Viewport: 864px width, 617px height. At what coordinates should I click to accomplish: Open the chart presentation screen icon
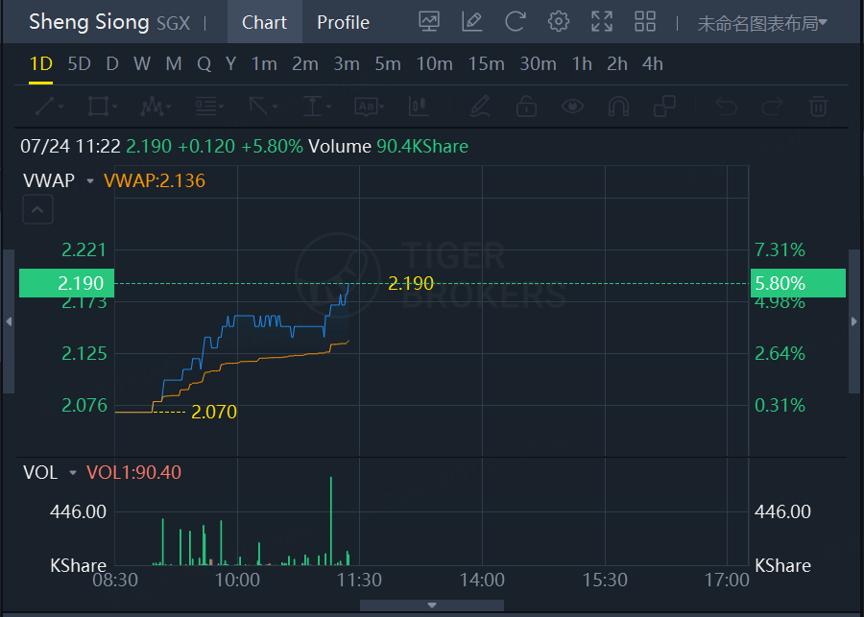pyautogui.click(x=429, y=22)
